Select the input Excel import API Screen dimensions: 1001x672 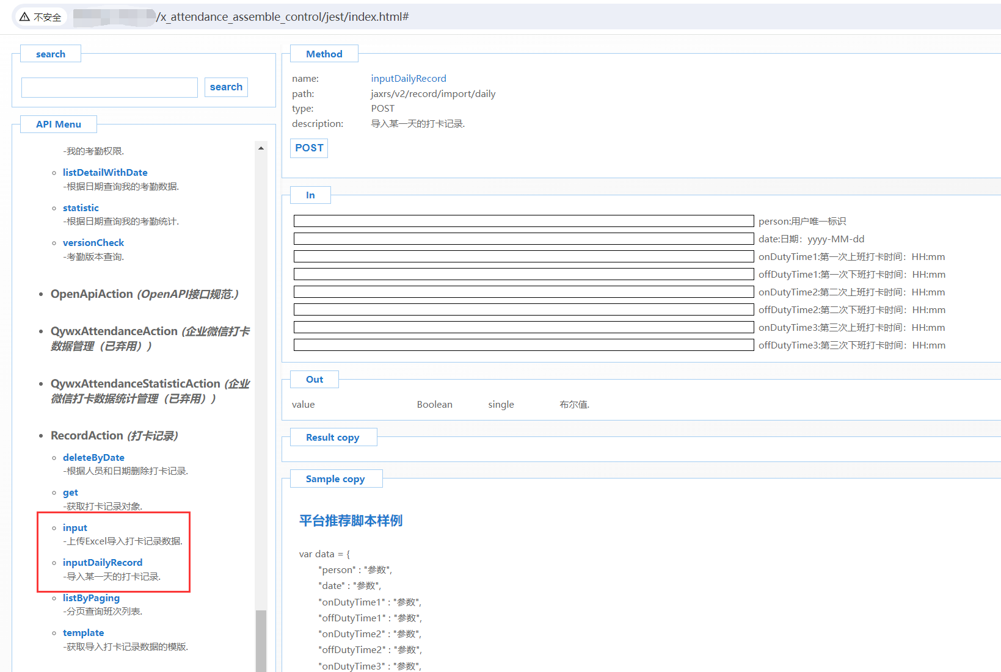[75, 528]
